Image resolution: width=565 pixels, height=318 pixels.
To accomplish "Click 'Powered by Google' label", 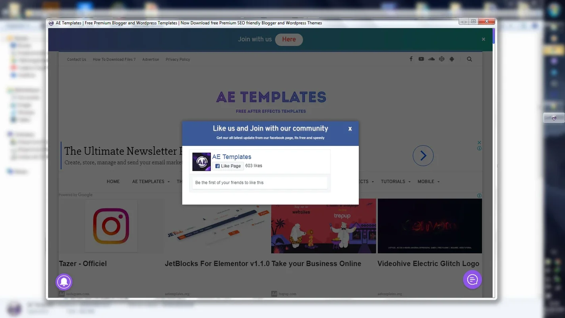I will click(75, 195).
